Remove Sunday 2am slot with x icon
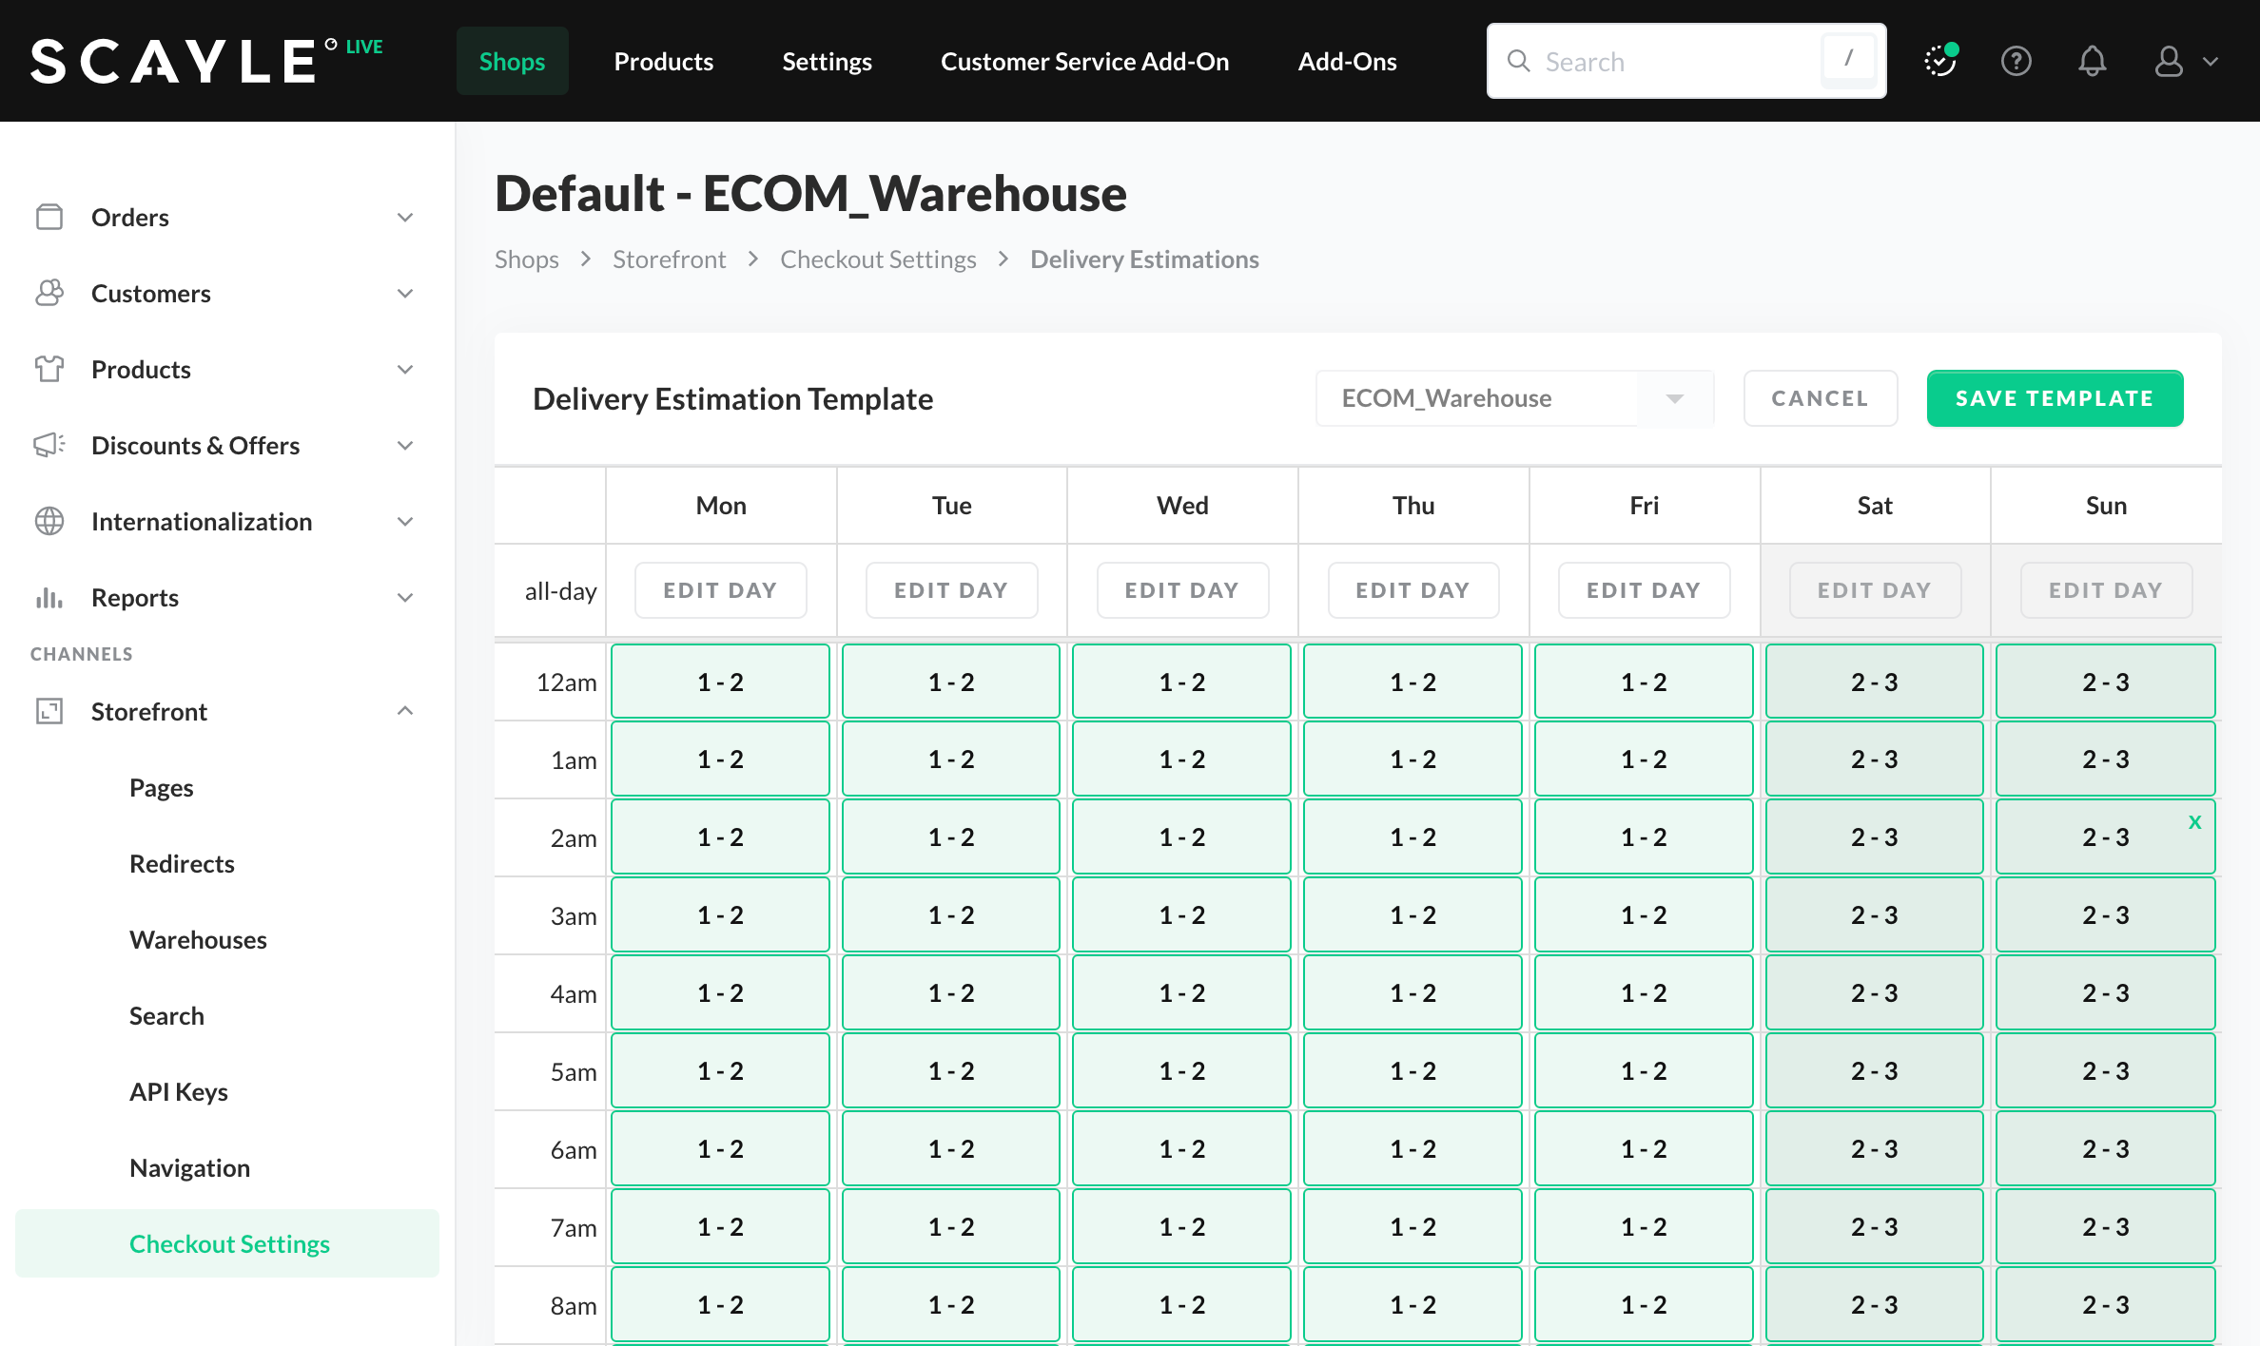The height and width of the screenshot is (1346, 2260). click(2194, 822)
